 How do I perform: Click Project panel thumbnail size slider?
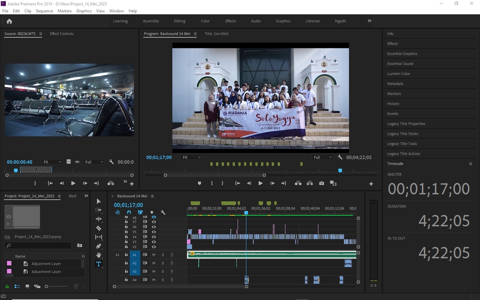[56, 286]
